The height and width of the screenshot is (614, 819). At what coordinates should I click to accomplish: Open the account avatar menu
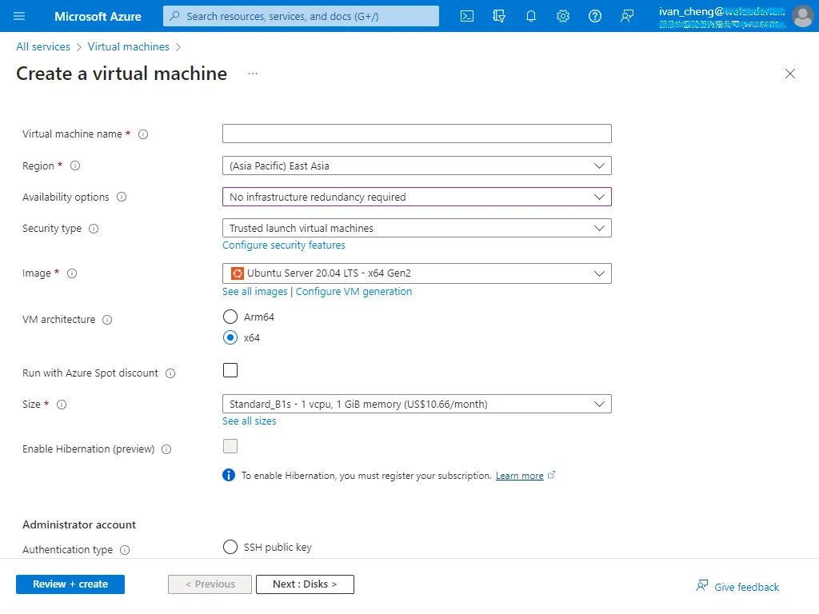(x=802, y=16)
